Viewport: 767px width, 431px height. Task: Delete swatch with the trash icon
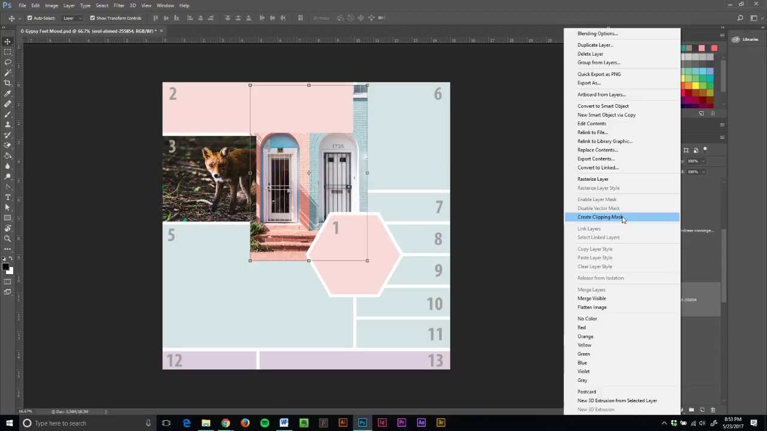click(712, 113)
